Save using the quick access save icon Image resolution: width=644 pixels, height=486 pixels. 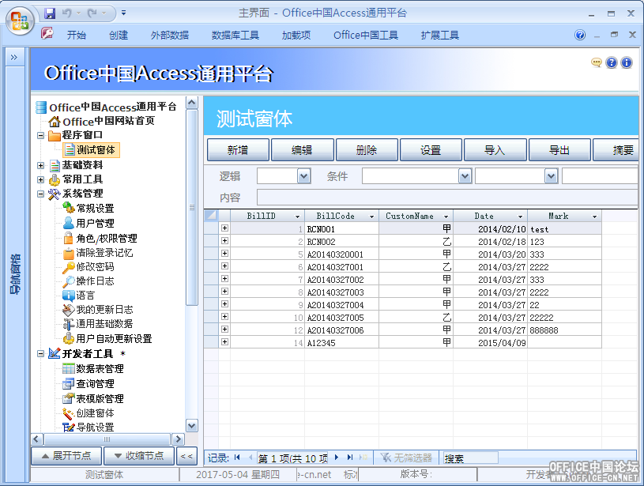coord(50,13)
